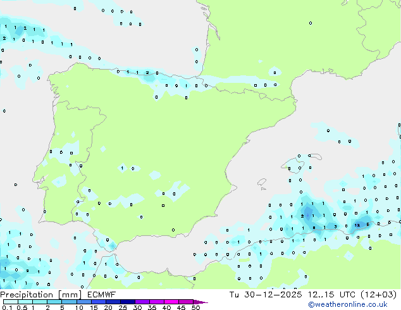Click the legend swatch between 0.5 and 1
This screenshot has width=401, height=310.
[x=25, y=302]
